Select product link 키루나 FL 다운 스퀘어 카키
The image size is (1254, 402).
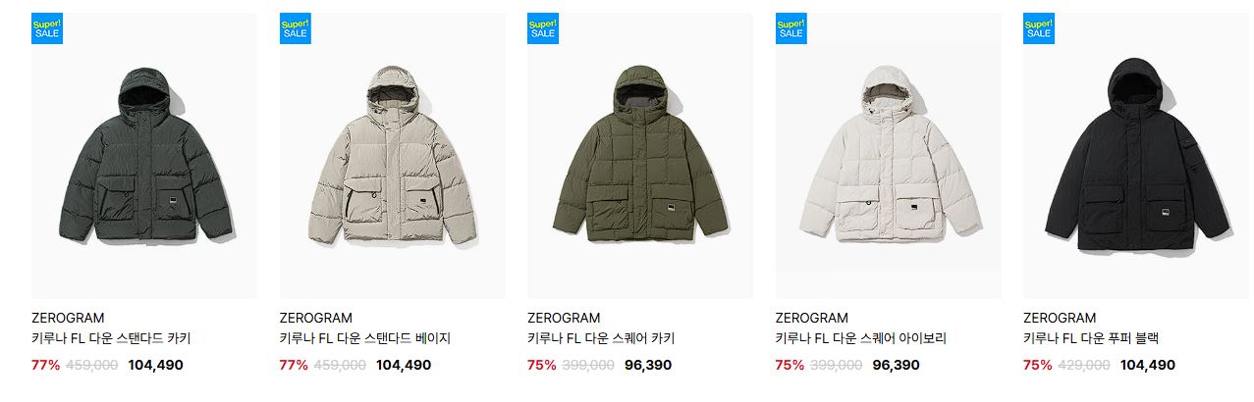(601, 339)
